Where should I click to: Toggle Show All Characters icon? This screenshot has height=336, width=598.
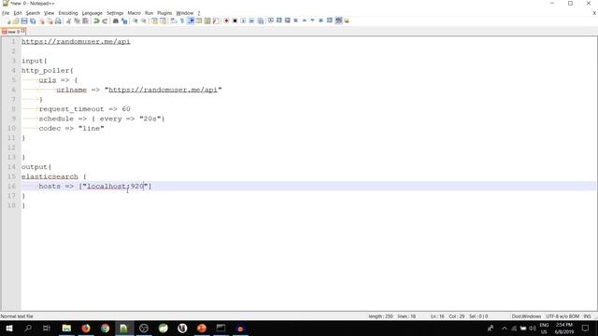click(x=182, y=21)
